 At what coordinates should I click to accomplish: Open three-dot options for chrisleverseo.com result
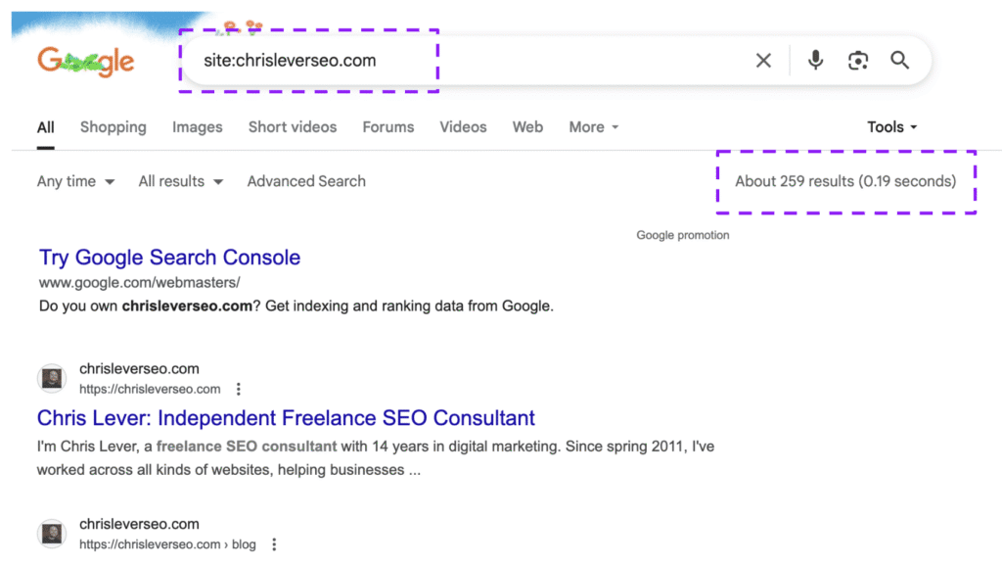pos(239,389)
